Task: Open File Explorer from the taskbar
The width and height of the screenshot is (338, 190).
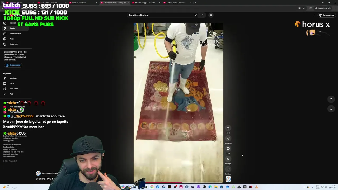Action: tap(216, 187)
